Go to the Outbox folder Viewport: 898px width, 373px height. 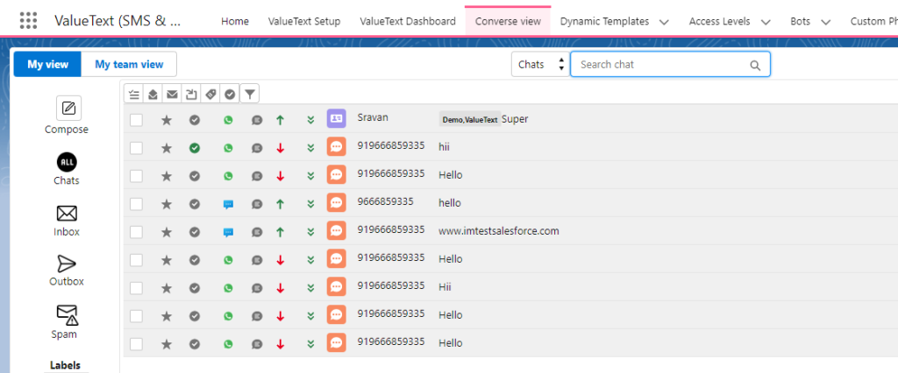click(68, 264)
